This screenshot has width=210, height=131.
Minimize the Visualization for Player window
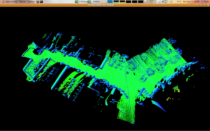(201, 5)
